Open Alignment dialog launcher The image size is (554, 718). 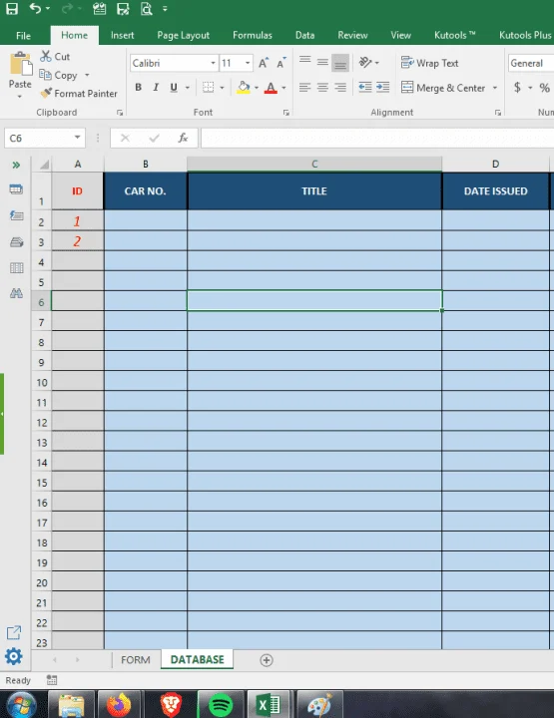(x=498, y=113)
